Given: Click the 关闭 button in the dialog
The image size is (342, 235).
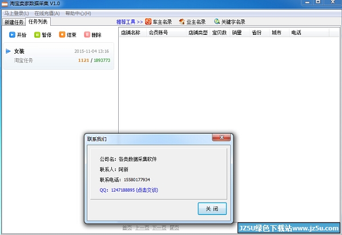Looking at the screenshot, I should pos(212,209).
